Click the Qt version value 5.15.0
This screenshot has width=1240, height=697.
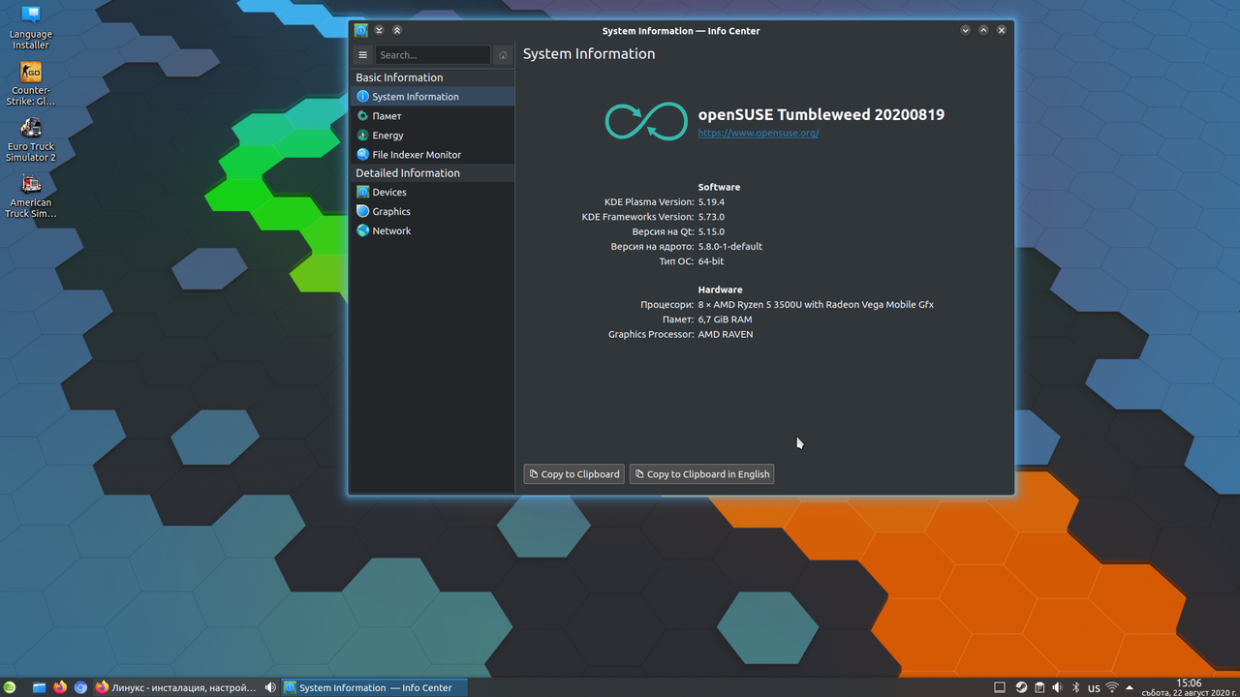(x=711, y=231)
